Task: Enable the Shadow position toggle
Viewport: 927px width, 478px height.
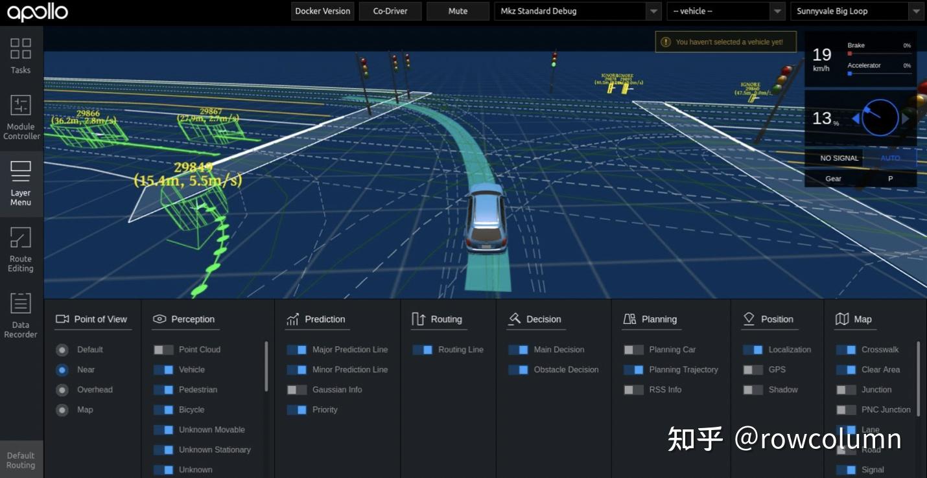Action: [753, 390]
